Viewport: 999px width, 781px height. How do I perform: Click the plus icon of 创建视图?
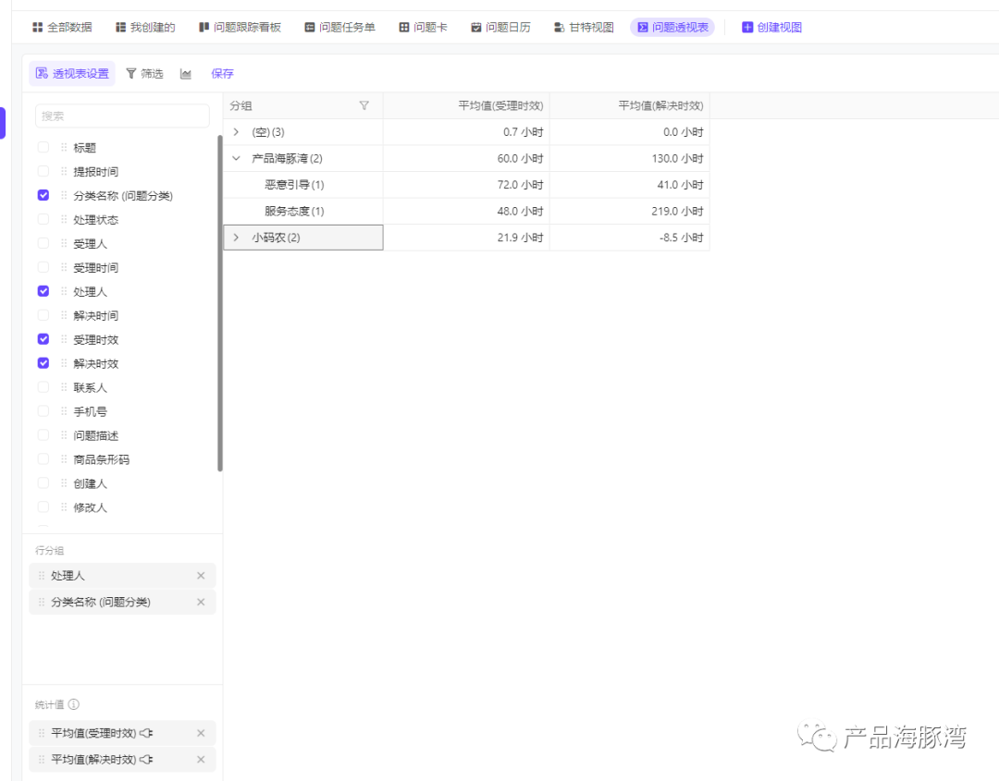coord(747,28)
